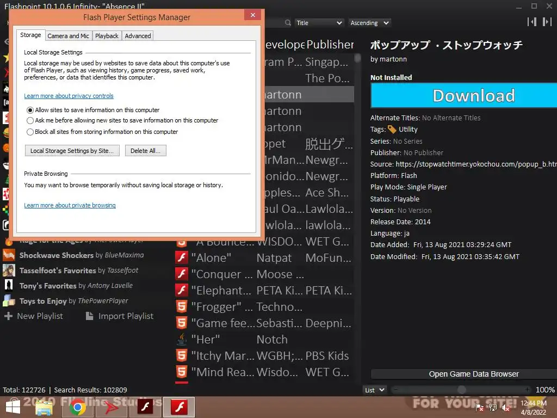Click Flash icon beside "Conquer" entry
The image size is (557, 418).
click(182, 274)
